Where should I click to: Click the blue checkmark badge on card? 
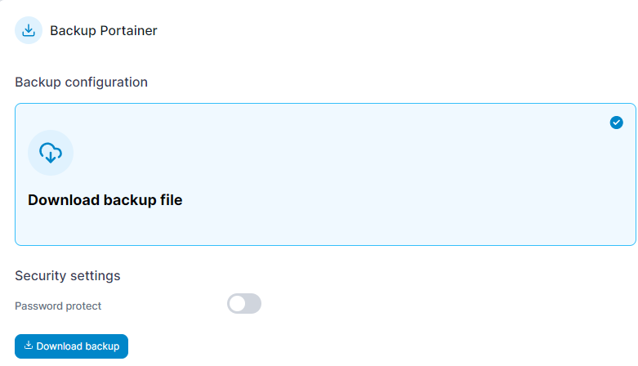pos(616,123)
